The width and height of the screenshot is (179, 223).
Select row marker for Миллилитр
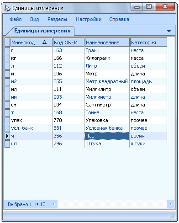click(7, 89)
